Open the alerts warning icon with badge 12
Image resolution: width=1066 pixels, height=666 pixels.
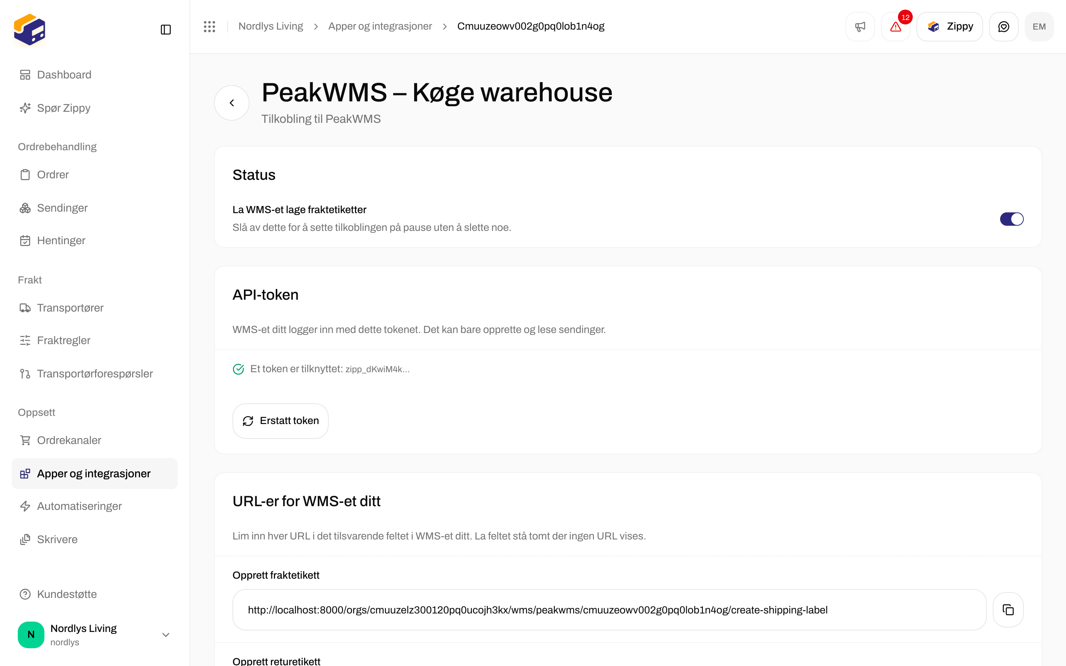click(895, 26)
